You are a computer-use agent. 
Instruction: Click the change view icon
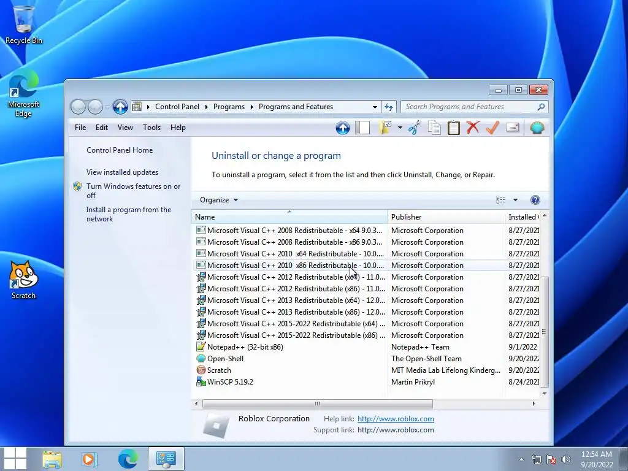click(500, 200)
